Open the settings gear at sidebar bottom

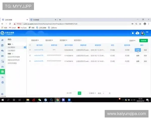[x=2, y=94]
